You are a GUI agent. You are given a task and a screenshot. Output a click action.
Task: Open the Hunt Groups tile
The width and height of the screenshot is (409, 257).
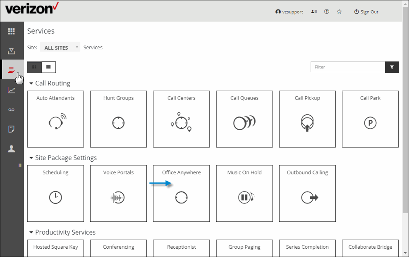(118, 119)
